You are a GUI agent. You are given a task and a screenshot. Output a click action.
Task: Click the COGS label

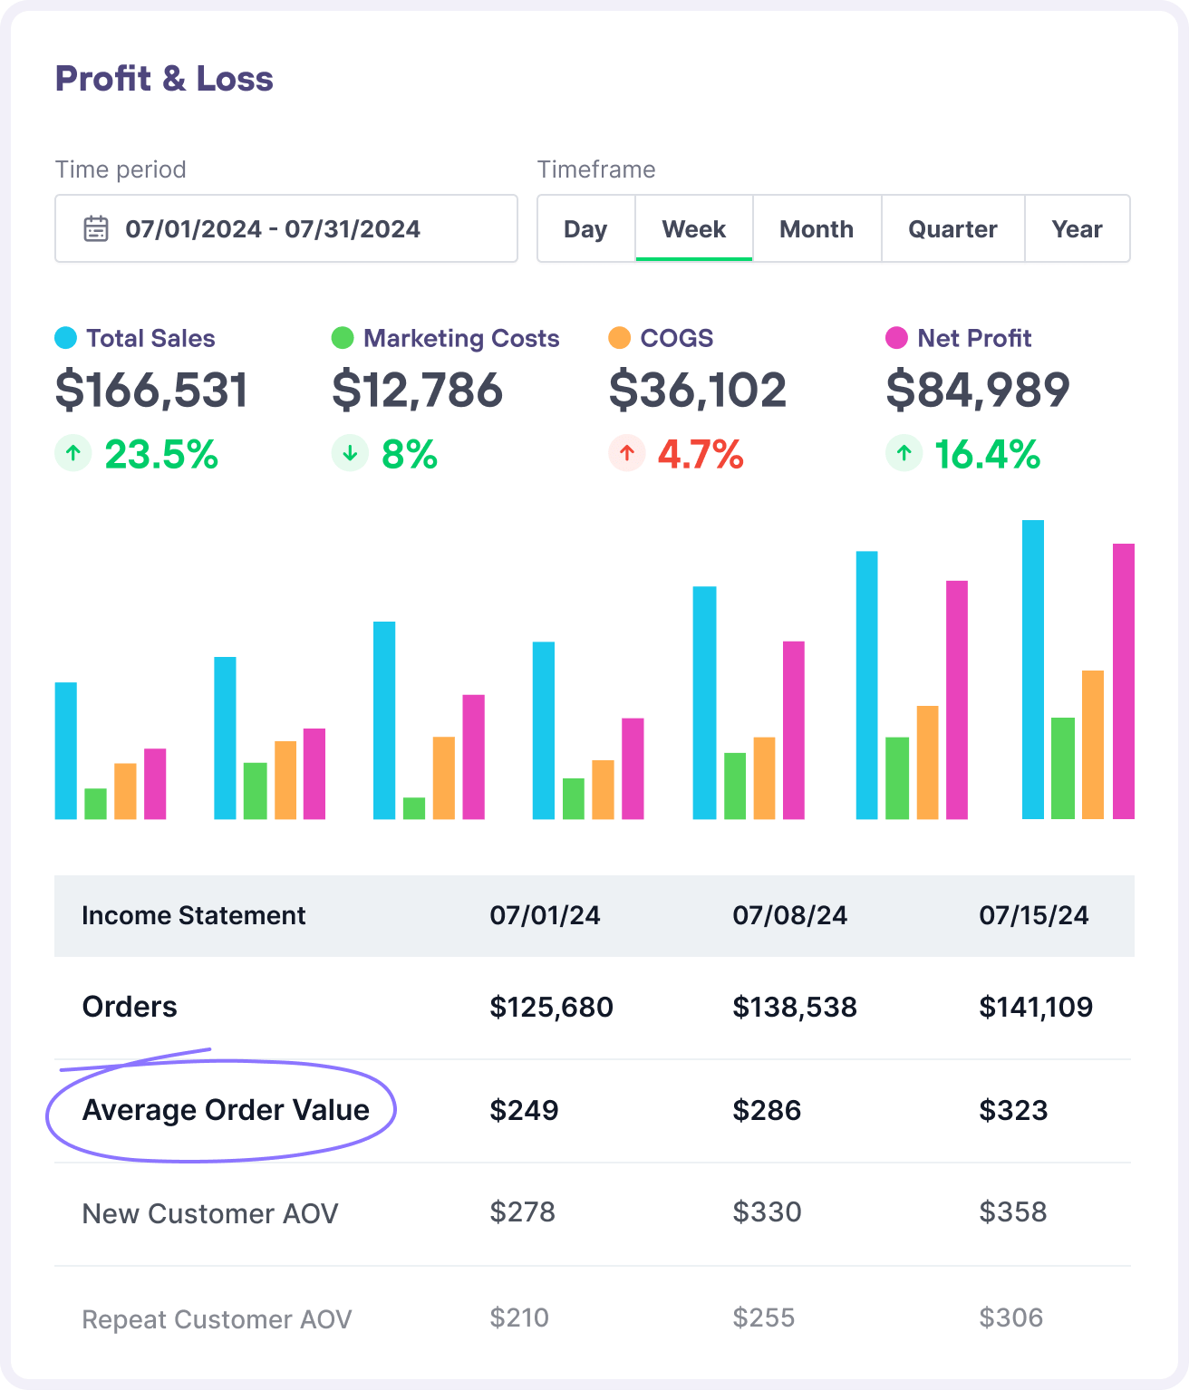[x=677, y=338]
